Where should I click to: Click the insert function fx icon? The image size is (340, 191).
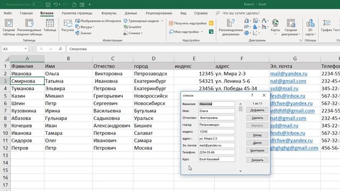[x=61, y=49]
